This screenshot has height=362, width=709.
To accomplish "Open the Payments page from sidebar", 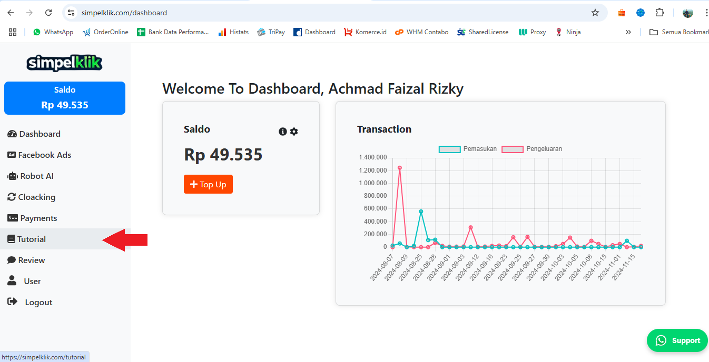I will (x=38, y=218).
